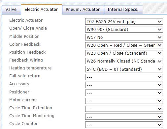
Task: Open the Accessory dropdown
Action: click(x=124, y=85)
